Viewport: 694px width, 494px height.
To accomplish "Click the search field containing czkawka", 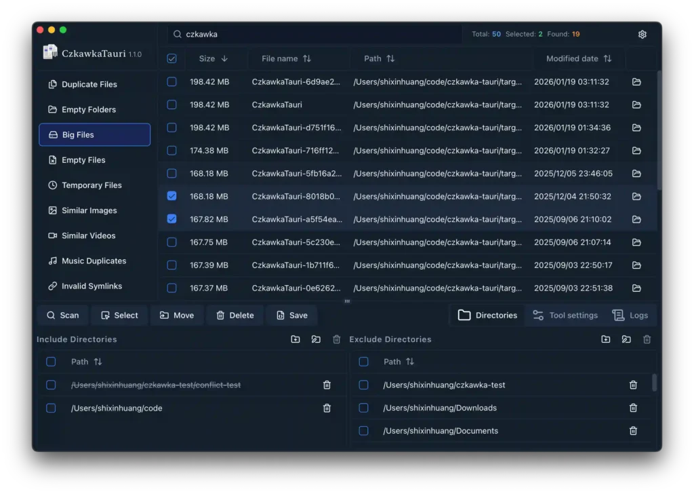I will click(314, 34).
